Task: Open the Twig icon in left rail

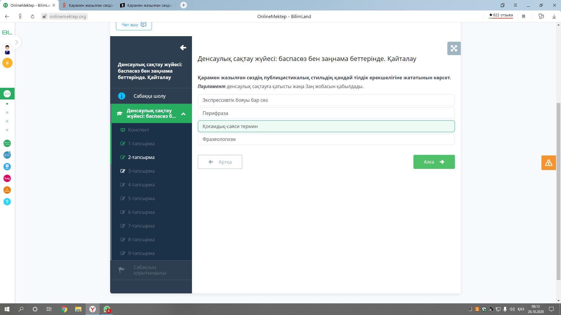Action: pyautogui.click(x=7, y=178)
